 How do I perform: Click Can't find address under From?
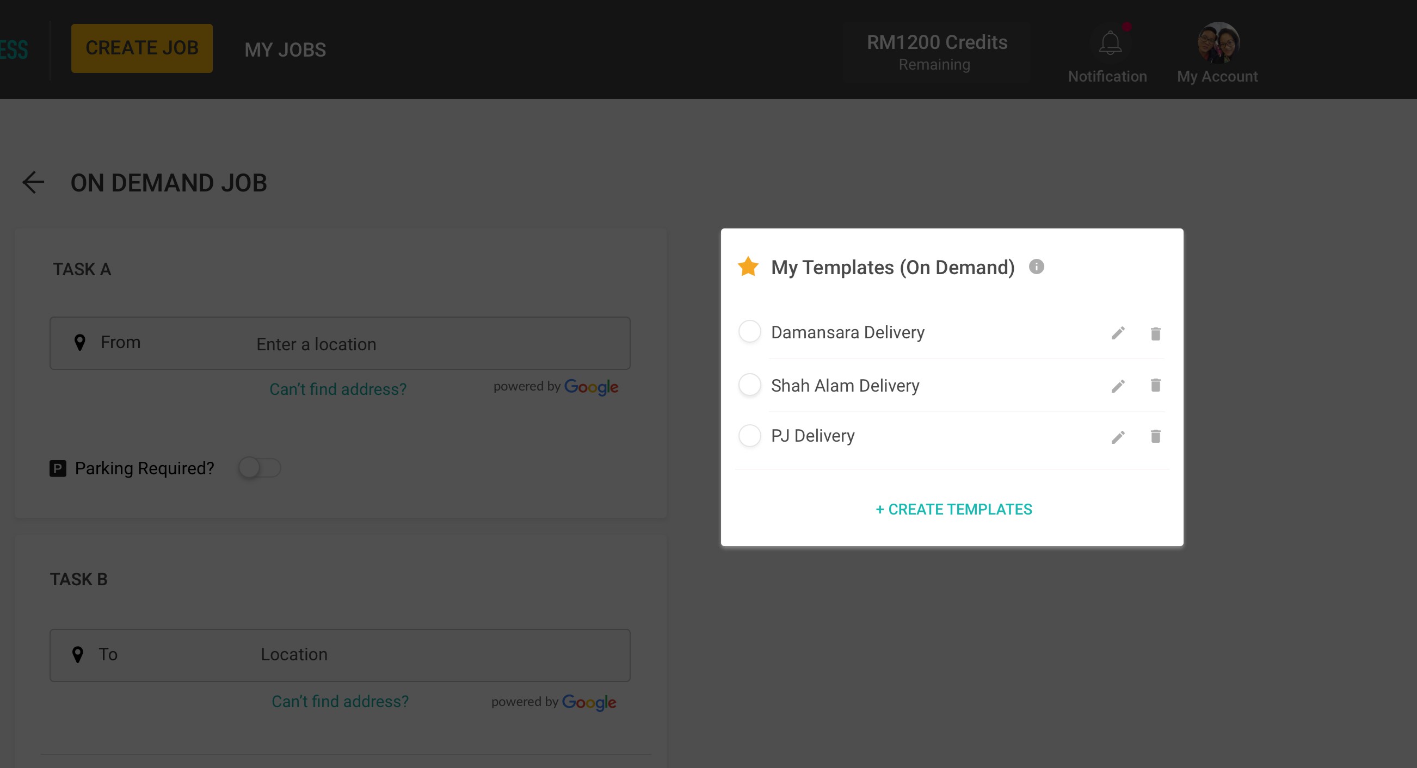pyautogui.click(x=338, y=389)
